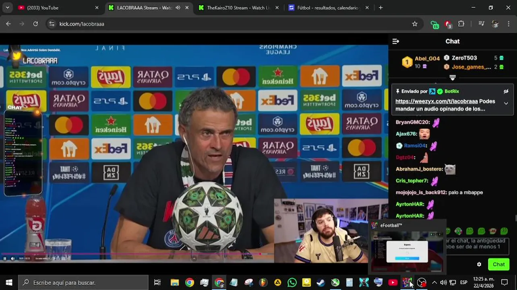
Task: Open Calculator from the taskbar
Action: 349,283
